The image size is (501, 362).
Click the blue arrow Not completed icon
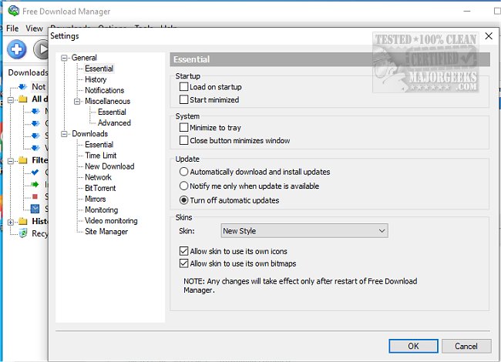(22, 87)
